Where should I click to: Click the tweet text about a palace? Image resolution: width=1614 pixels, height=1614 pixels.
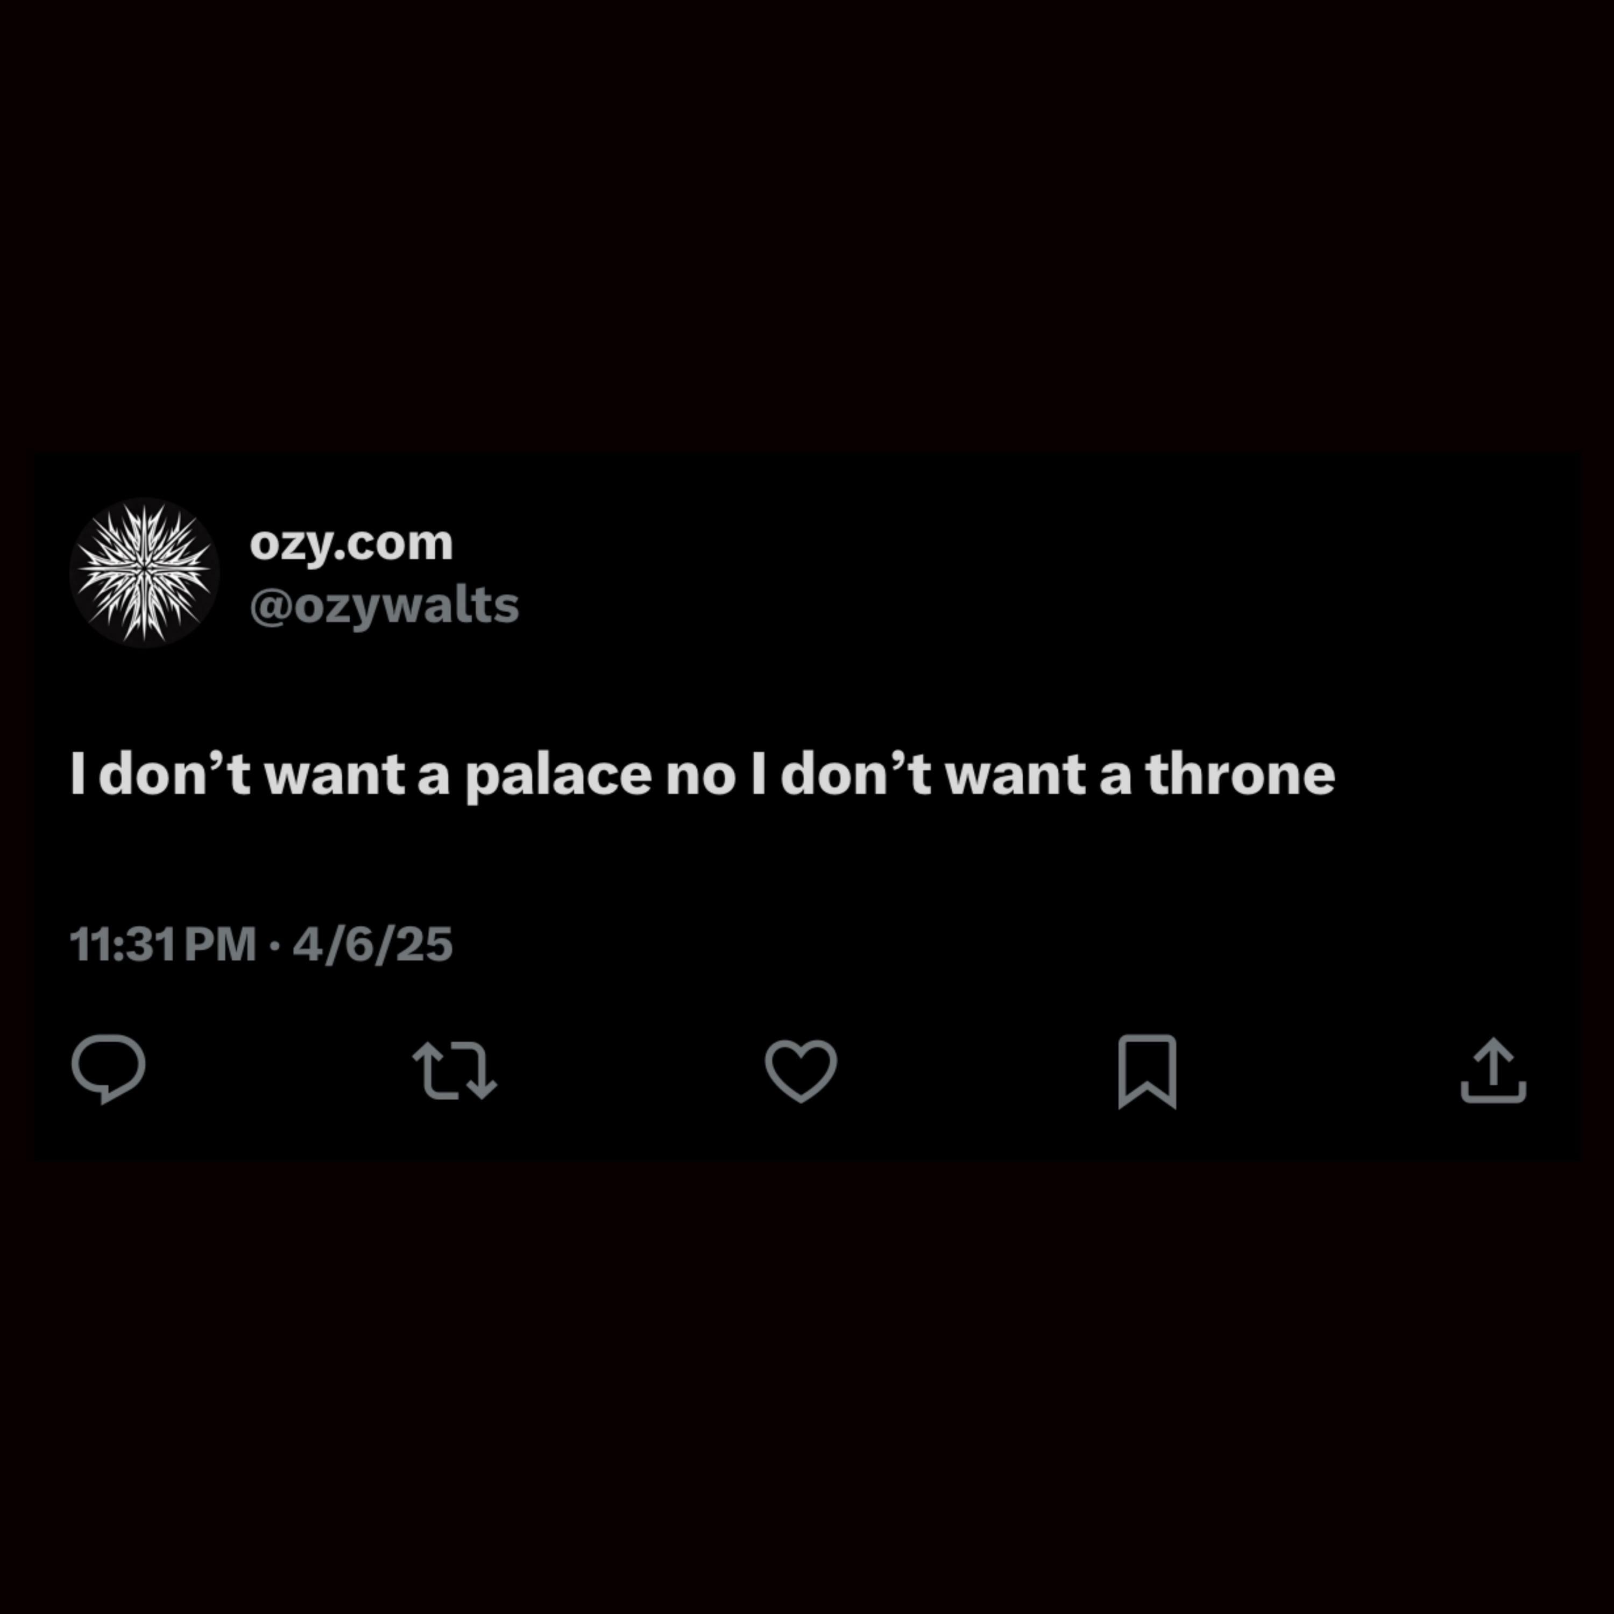(703, 774)
